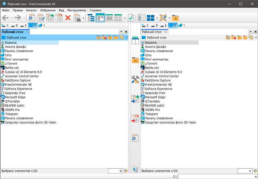Click the red X delete icon in toolbar
258x179 pixels.
tap(68, 17)
